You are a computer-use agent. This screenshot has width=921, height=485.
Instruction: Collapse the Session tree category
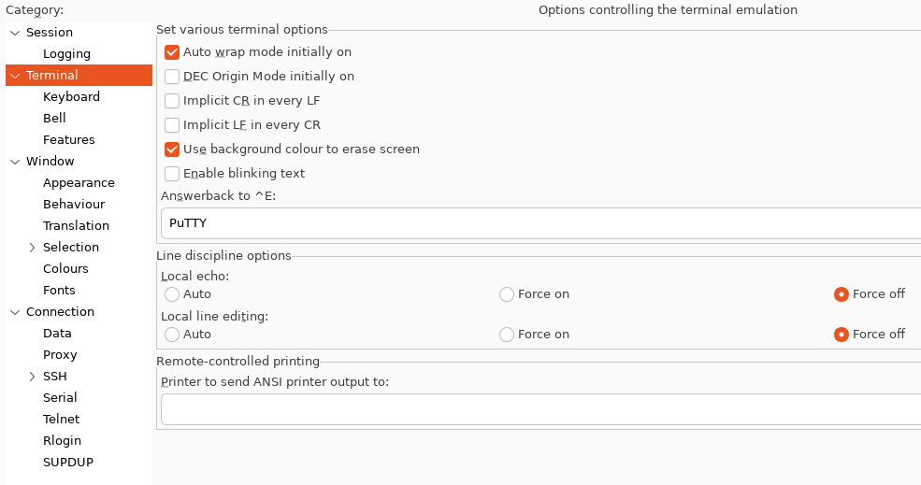point(15,33)
